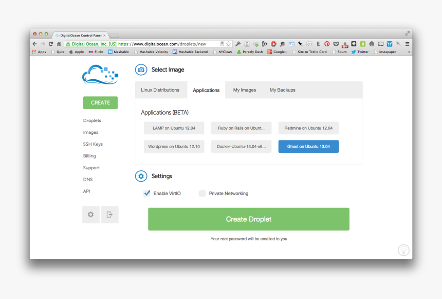Click the black asterisk extension icon
This screenshot has width=442, height=299.
click(354, 44)
